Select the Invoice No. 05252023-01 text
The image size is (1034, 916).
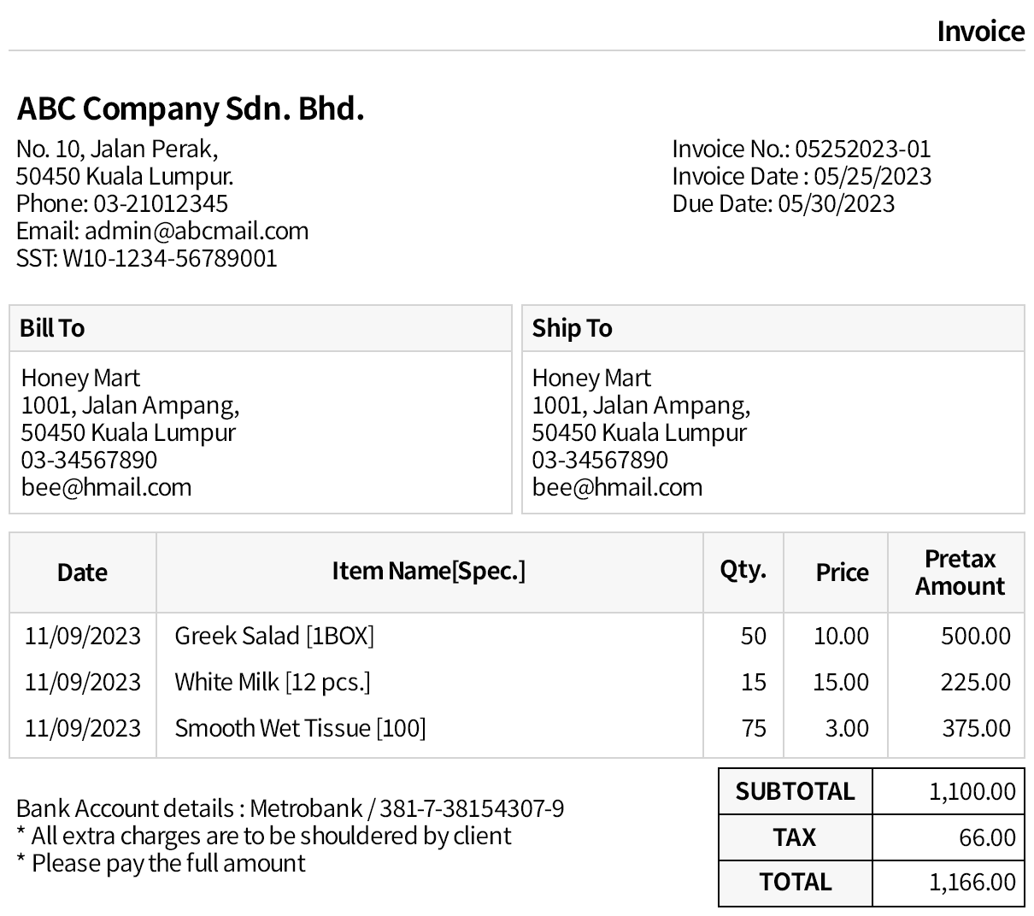pos(801,149)
